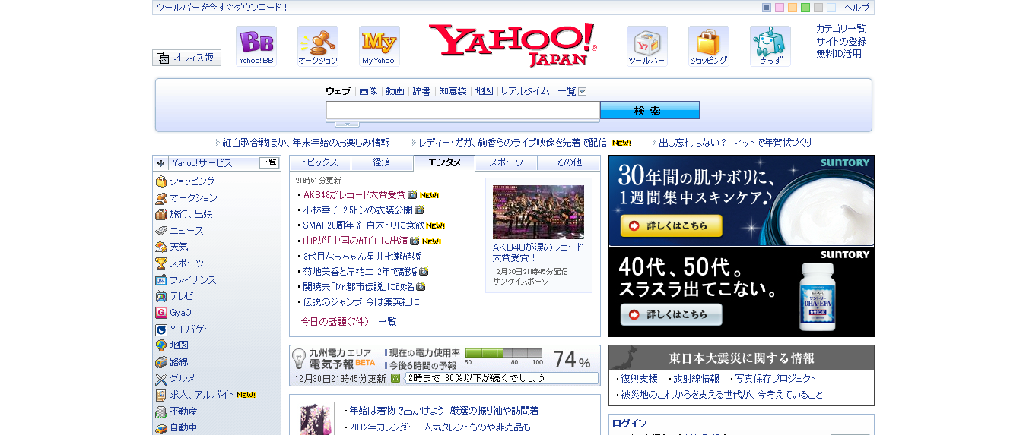1026x435 pixels.
Task: Switch to the スポーツ news tab
Action: [x=506, y=162]
